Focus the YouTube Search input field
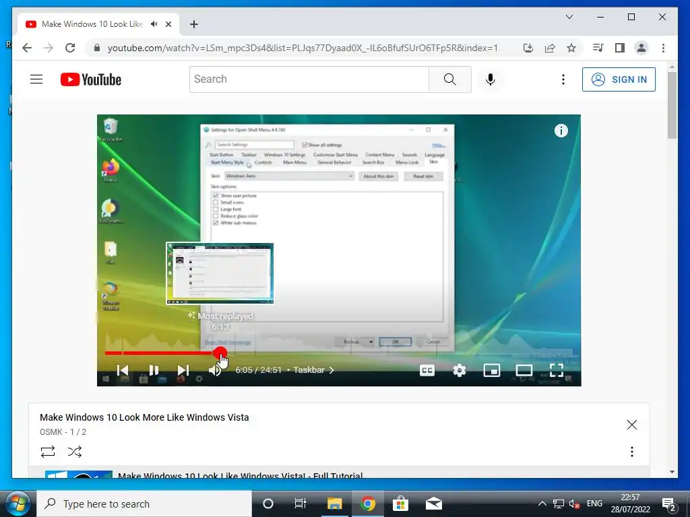This screenshot has height=517, width=690. click(309, 79)
